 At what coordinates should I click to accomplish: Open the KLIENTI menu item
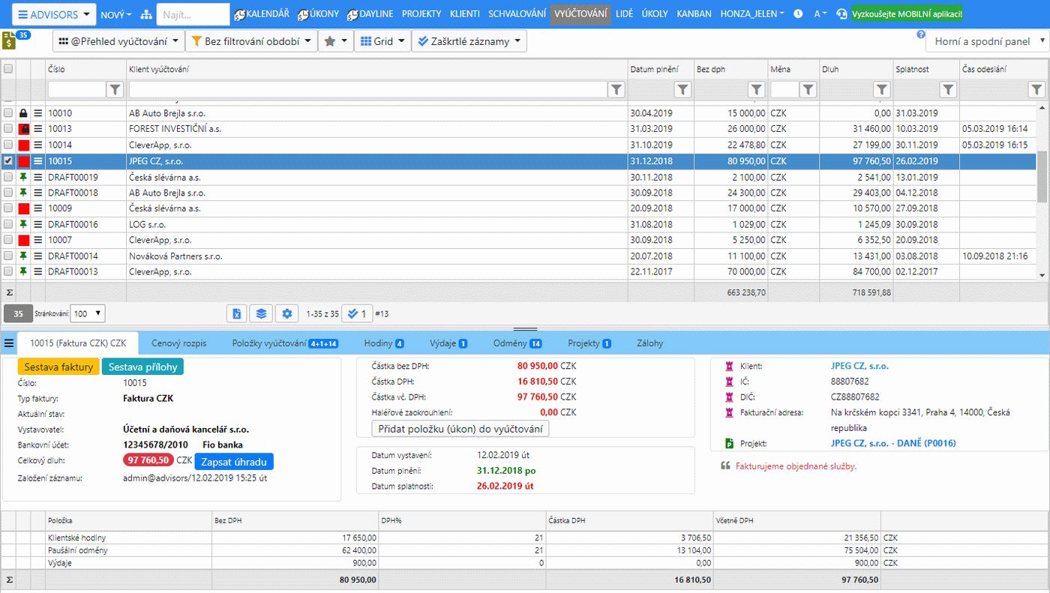click(x=465, y=14)
